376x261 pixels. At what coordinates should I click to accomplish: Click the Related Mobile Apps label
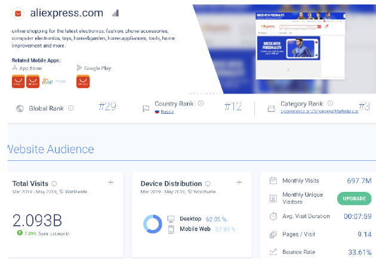pyautogui.click(x=36, y=60)
